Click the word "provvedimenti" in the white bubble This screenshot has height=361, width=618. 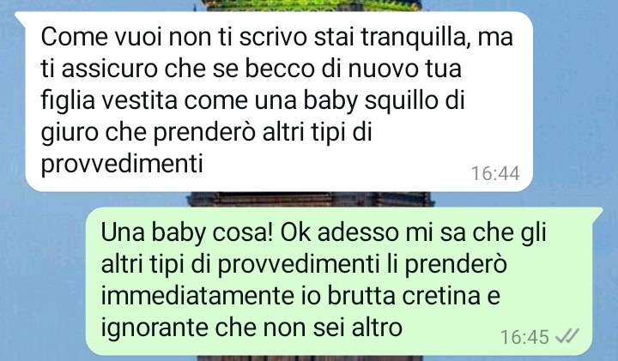(122, 164)
